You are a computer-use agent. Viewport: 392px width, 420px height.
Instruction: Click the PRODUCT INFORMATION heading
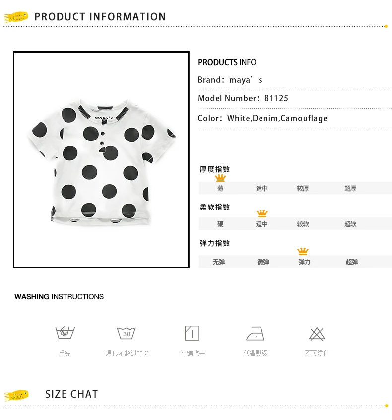coord(100,17)
